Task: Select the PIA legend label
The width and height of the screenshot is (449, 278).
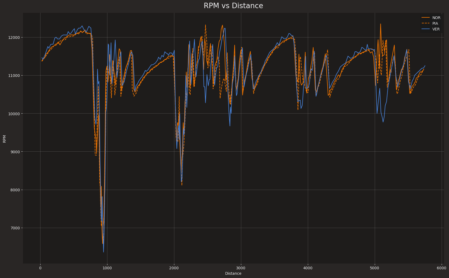Action: pyautogui.click(x=435, y=23)
